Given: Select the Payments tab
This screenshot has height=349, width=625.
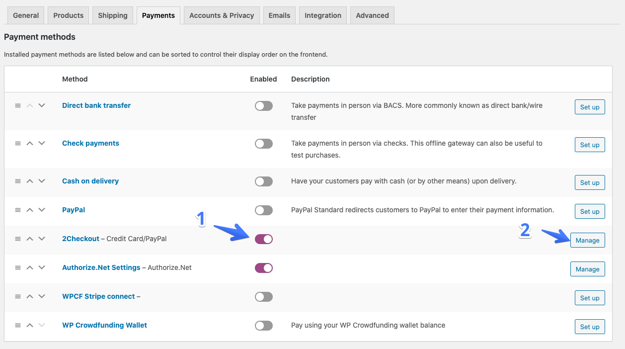Looking at the screenshot, I should (158, 15).
